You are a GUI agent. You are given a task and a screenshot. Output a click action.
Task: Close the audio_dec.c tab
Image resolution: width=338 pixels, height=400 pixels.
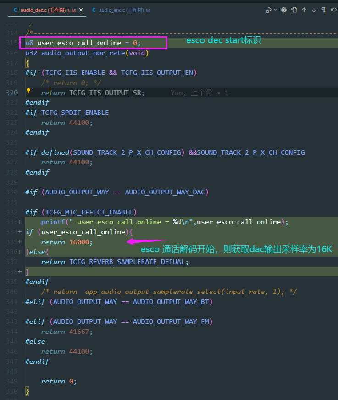click(x=81, y=10)
